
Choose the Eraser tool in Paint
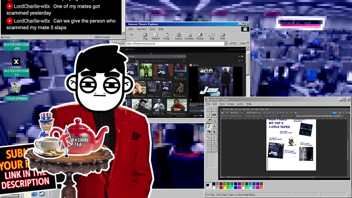click(x=209, y=115)
